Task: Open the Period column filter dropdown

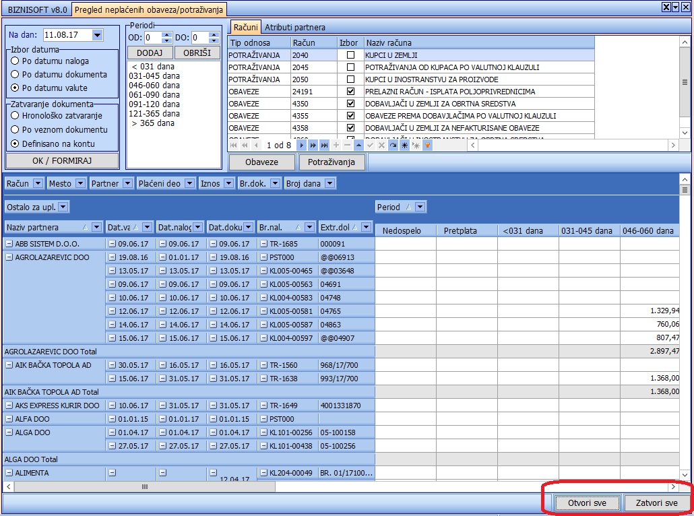Action: coord(420,207)
